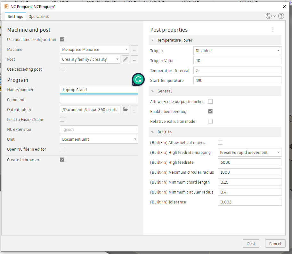
Task: Close the NC Program dialog
Action: (285, 6)
